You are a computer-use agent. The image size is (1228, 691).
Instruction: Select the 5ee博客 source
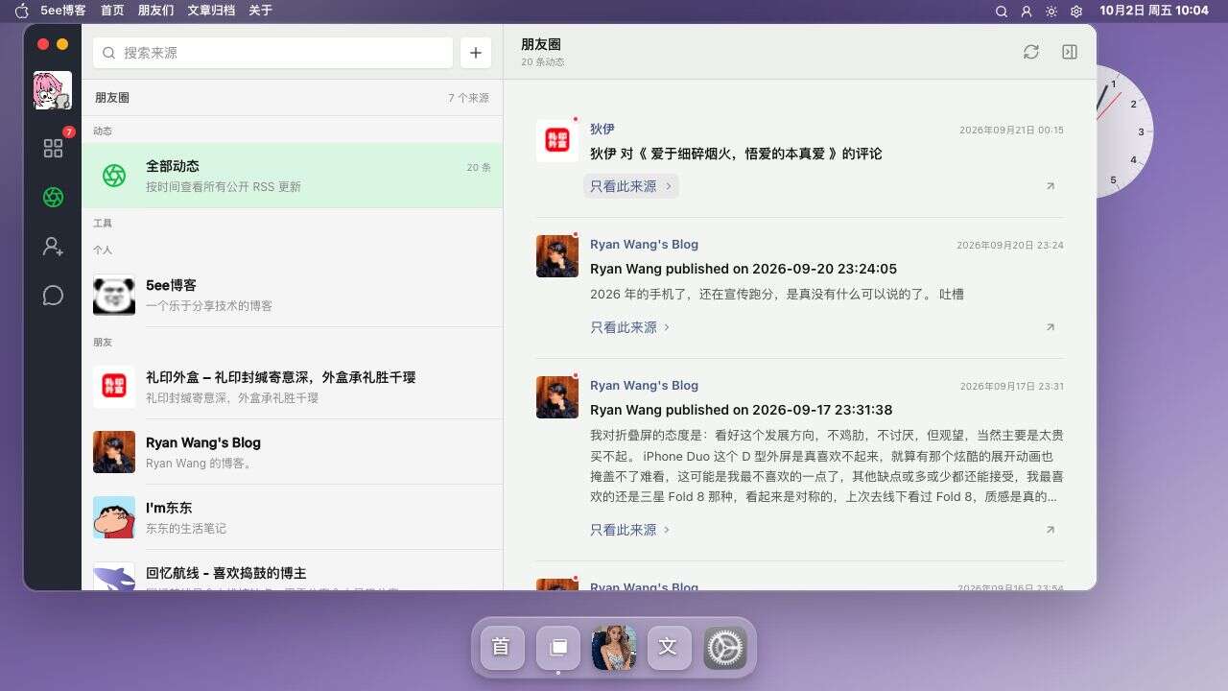tap(292, 295)
